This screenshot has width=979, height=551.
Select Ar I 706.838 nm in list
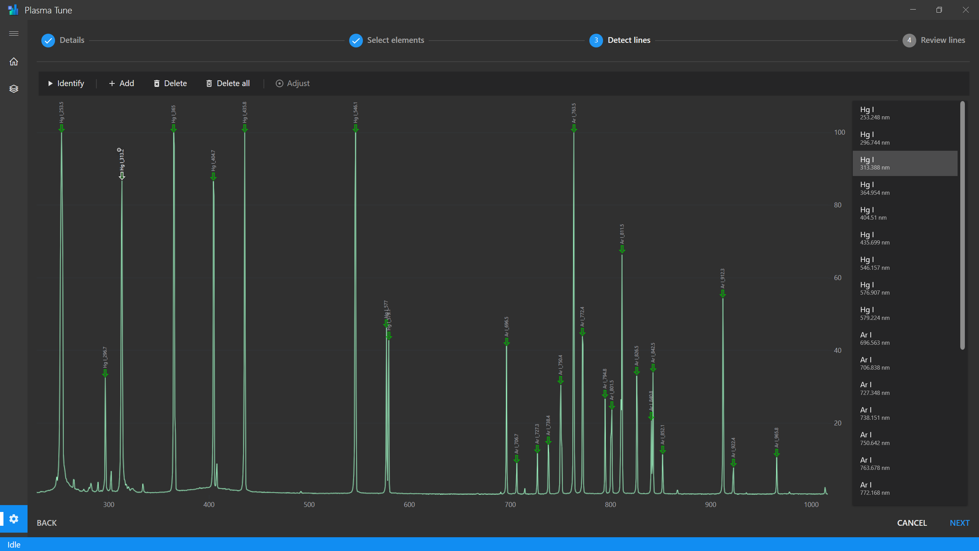[905, 364]
